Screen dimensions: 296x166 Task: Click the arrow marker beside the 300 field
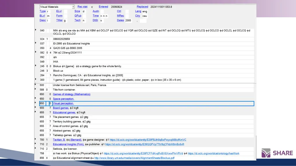pos(36,79)
